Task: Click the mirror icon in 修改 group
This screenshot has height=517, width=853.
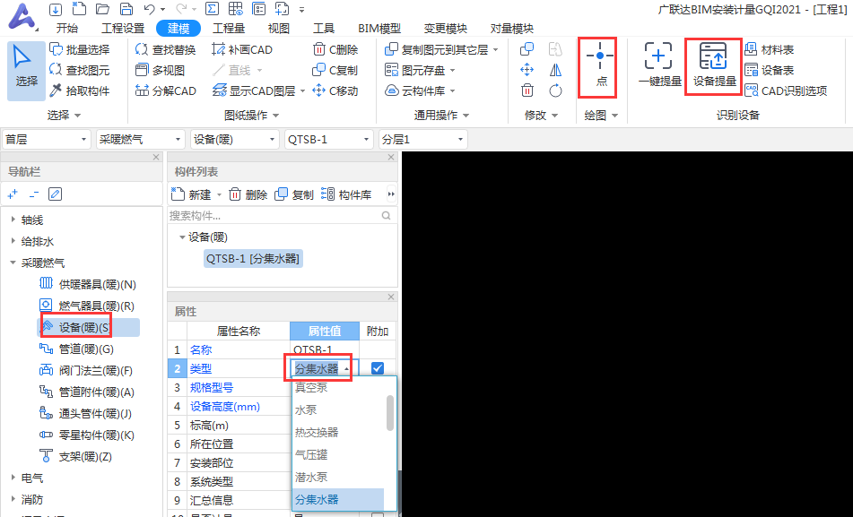Action: click(x=555, y=70)
